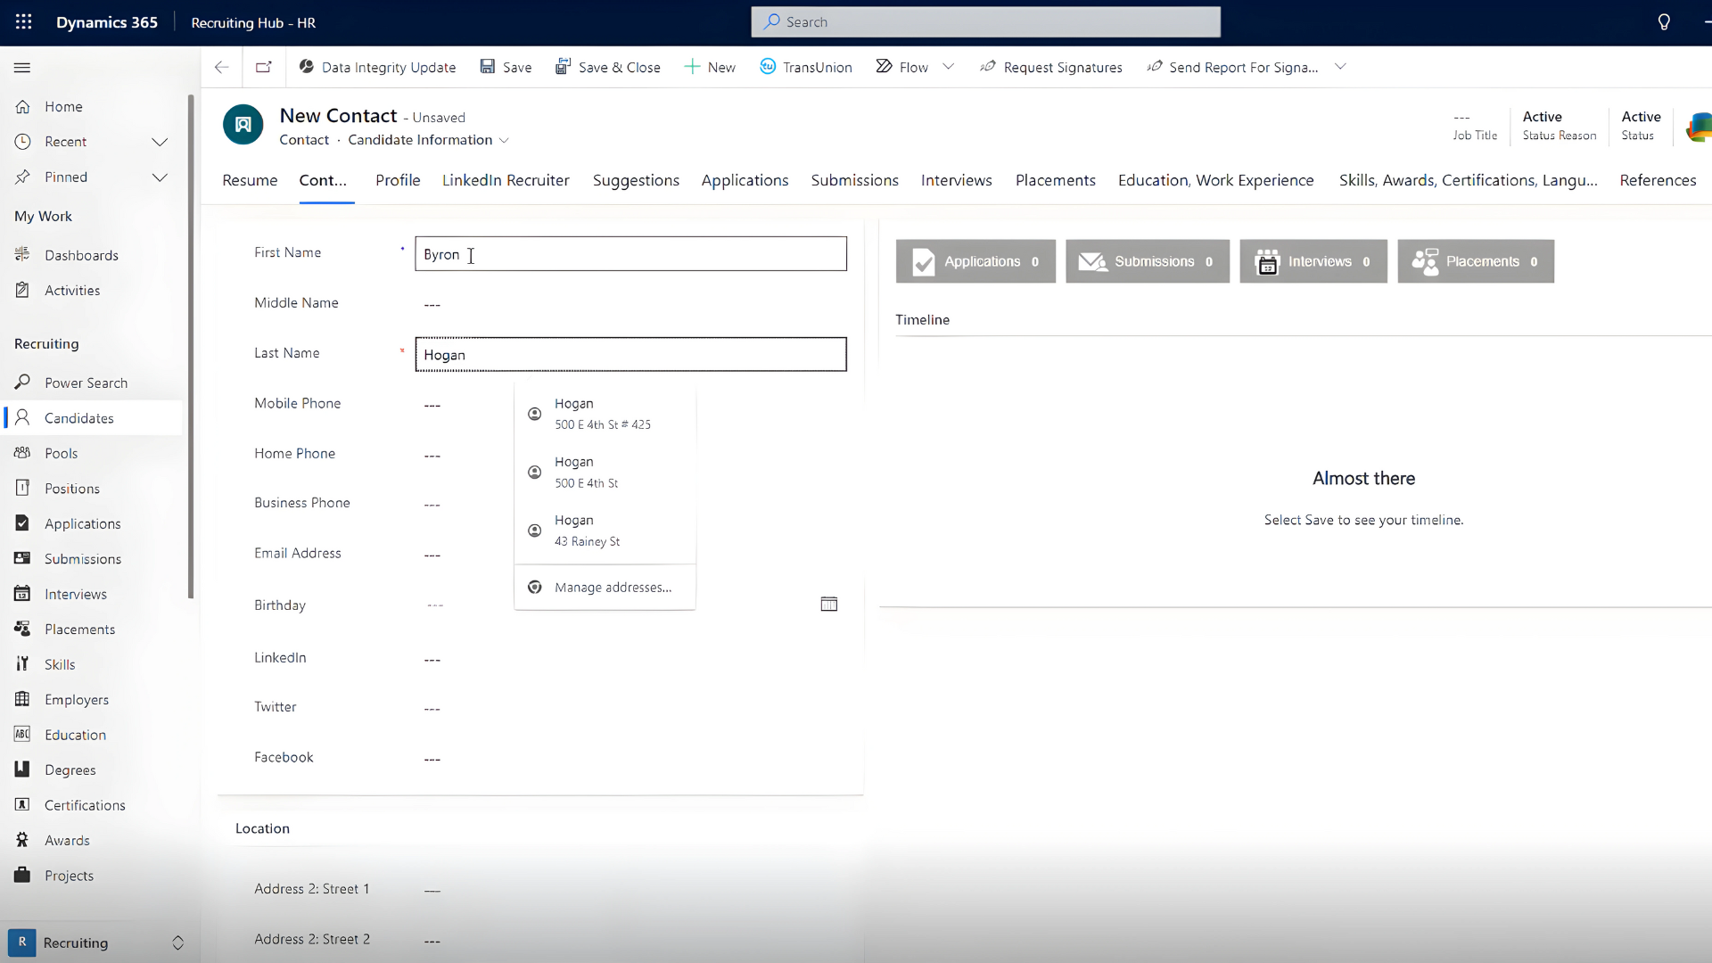
Task: Expand the Recent section chevron
Action: (160, 142)
